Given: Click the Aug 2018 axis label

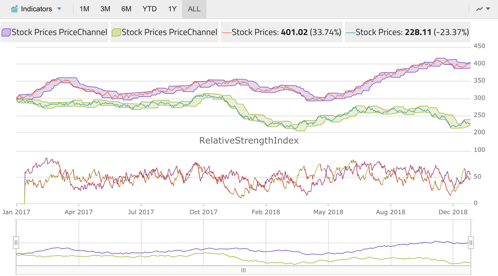Looking at the screenshot, I should 391,212.
